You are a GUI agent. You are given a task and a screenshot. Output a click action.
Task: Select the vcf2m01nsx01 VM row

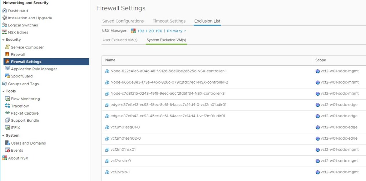coord(123,150)
